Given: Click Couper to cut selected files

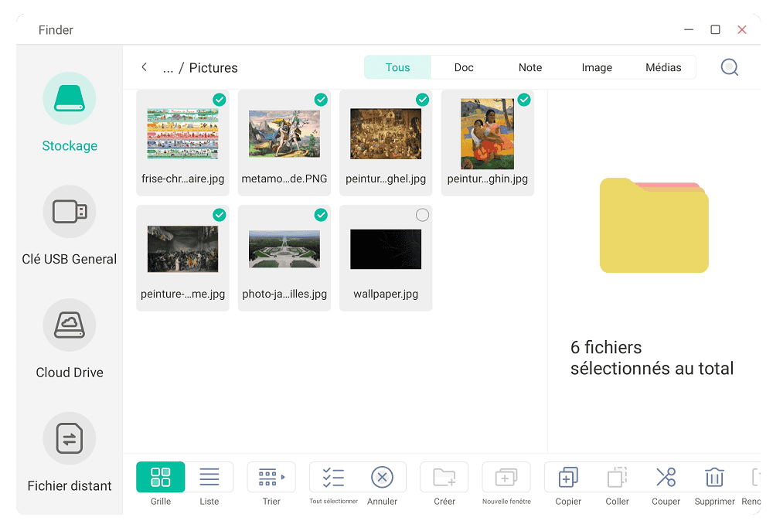Looking at the screenshot, I should [x=666, y=477].
